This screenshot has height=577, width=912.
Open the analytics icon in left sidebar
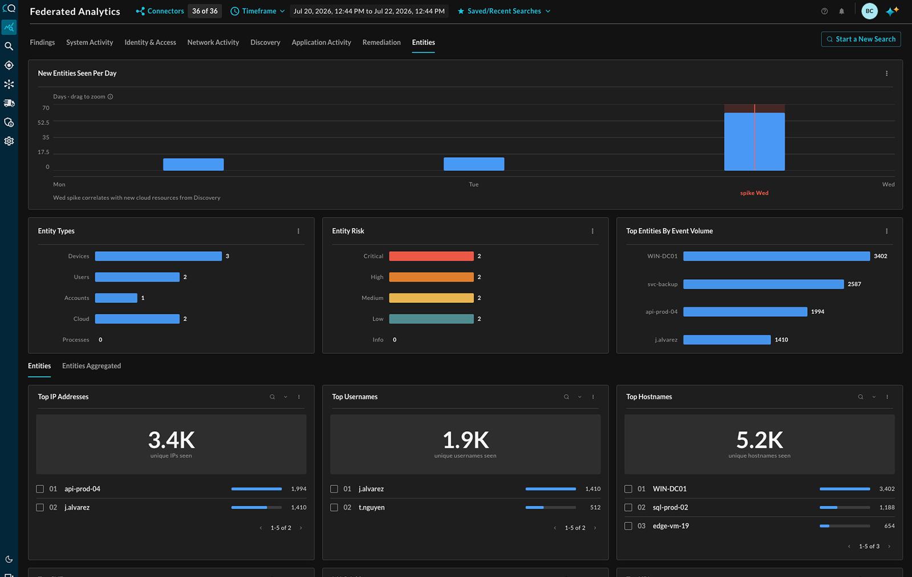point(9,27)
